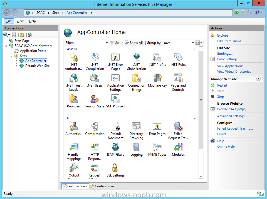Image resolution: width=267 pixels, height=199 pixels.
Task: Open the Machine Key feature
Action: click(157, 80)
